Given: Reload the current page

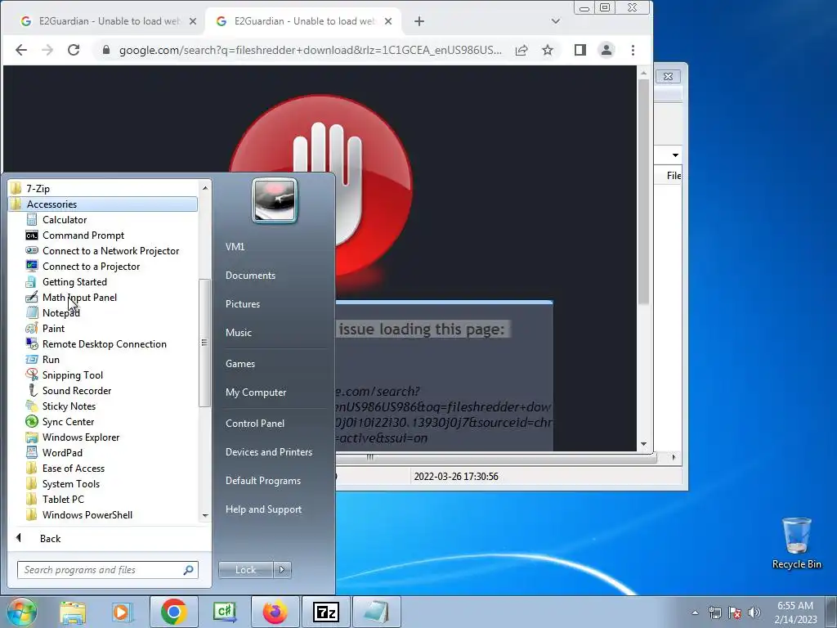Looking at the screenshot, I should [x=74, y=50].
